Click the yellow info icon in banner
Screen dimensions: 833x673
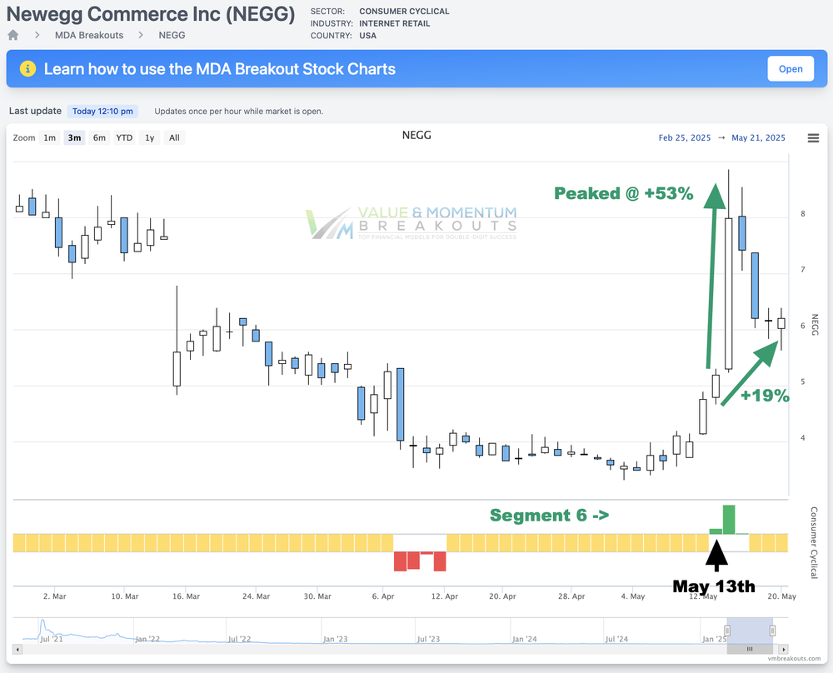[x=27, y=68]
